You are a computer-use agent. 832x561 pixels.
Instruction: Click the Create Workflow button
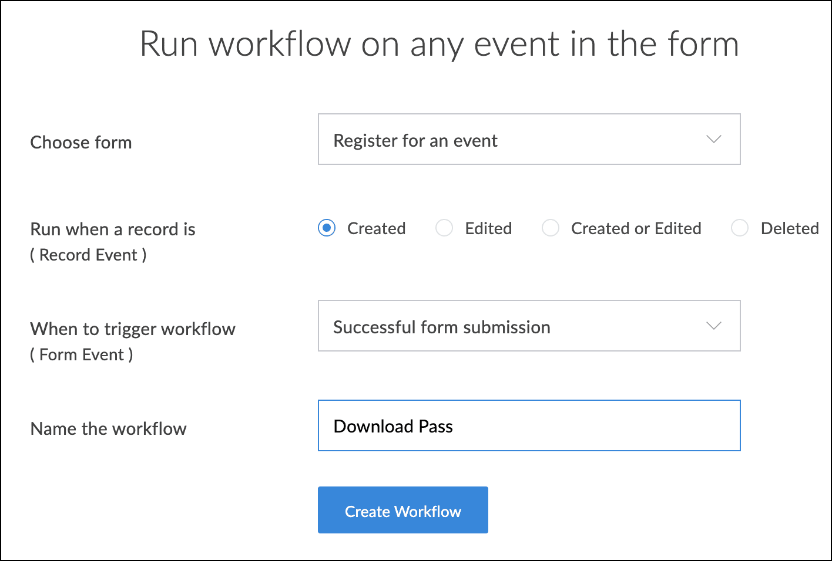[402, 510]
